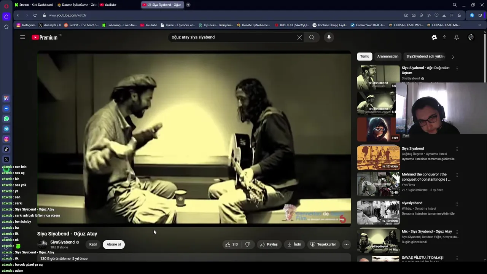The height and width of the screenshot is (274, 487).
Task: Select the Aramanızdan filter chip
Action: click(x=388, y=56)
